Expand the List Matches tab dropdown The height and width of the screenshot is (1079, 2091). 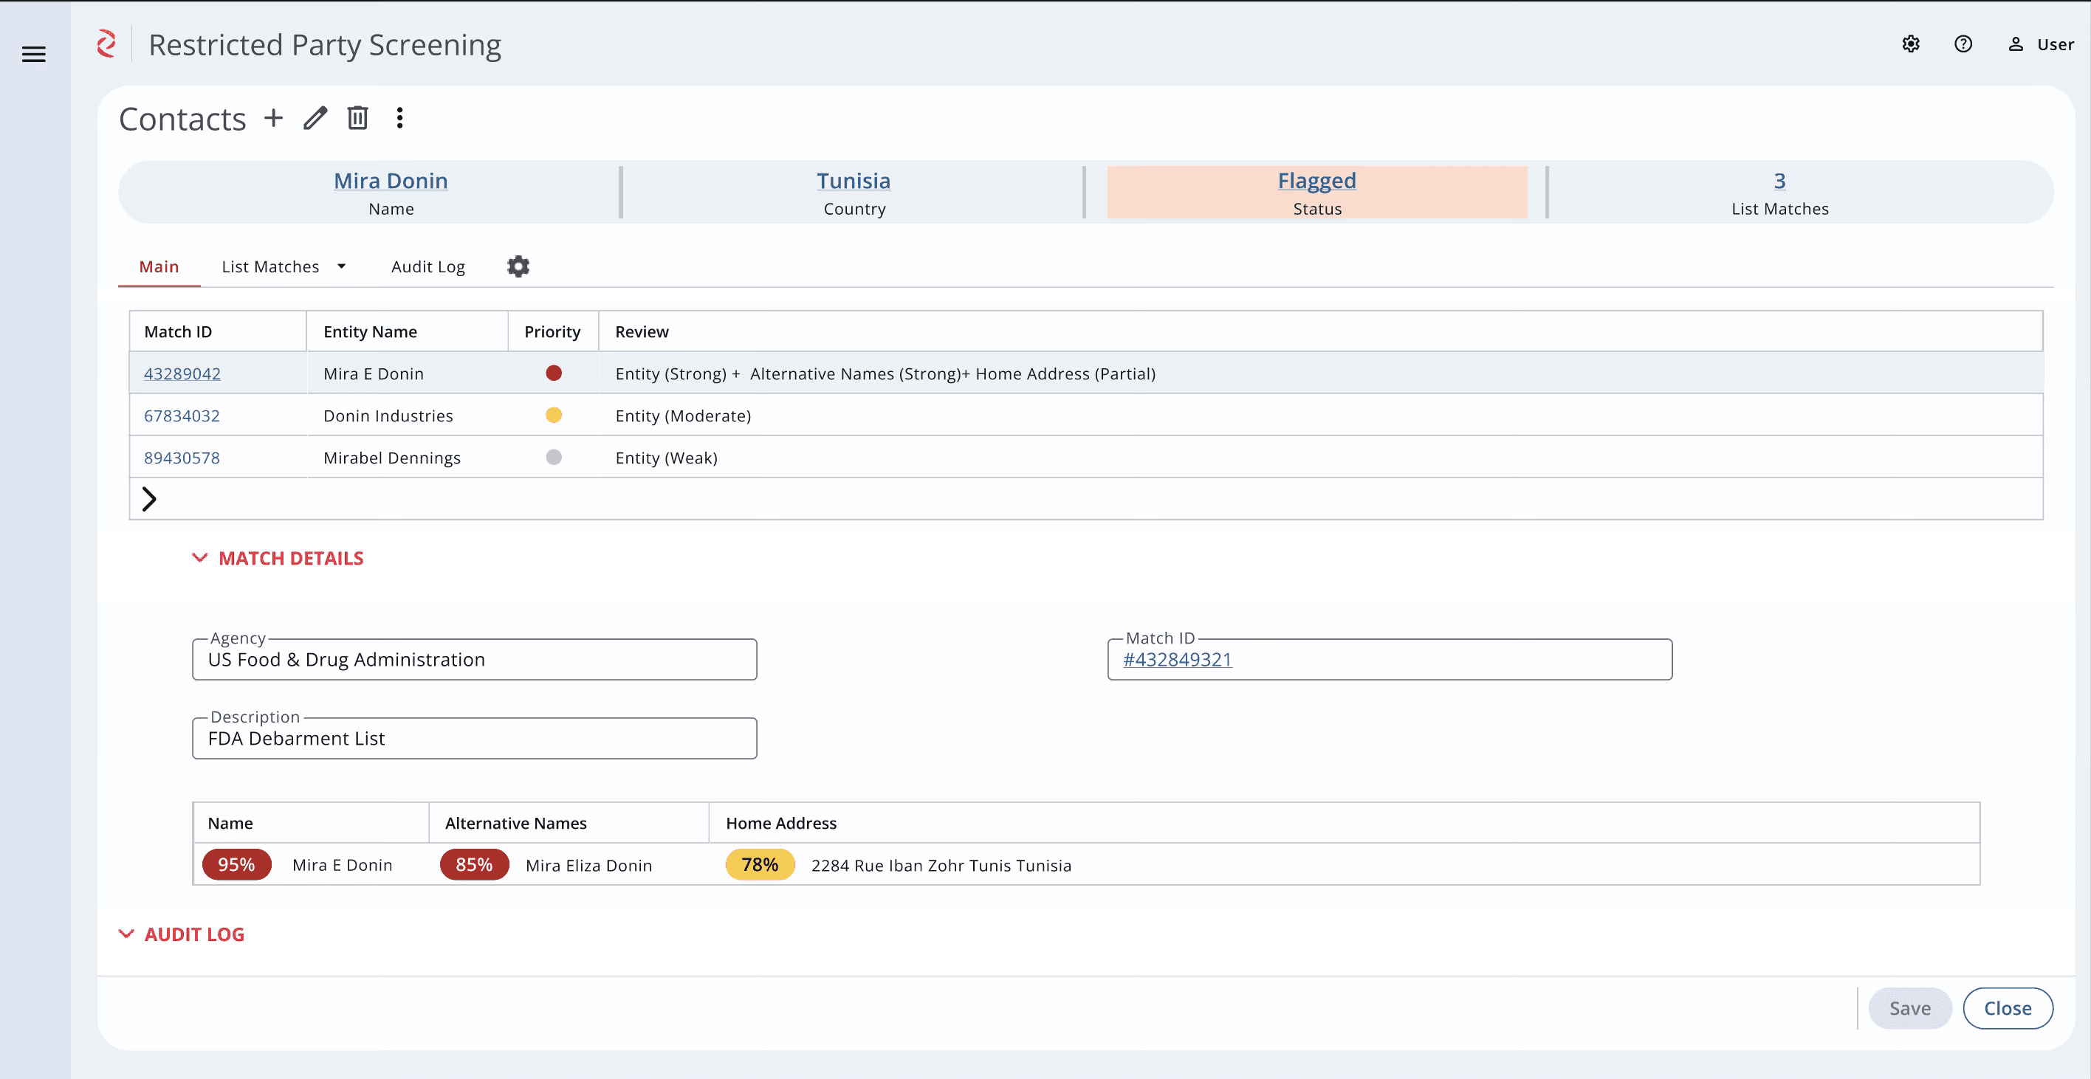pos(342,266)
